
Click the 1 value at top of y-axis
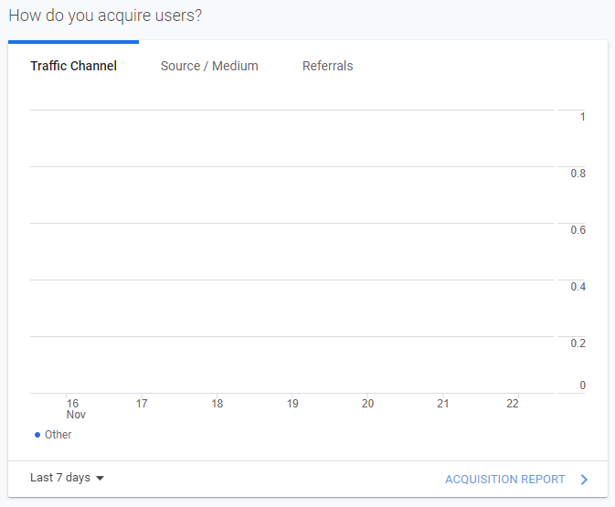tap(582, 116)
